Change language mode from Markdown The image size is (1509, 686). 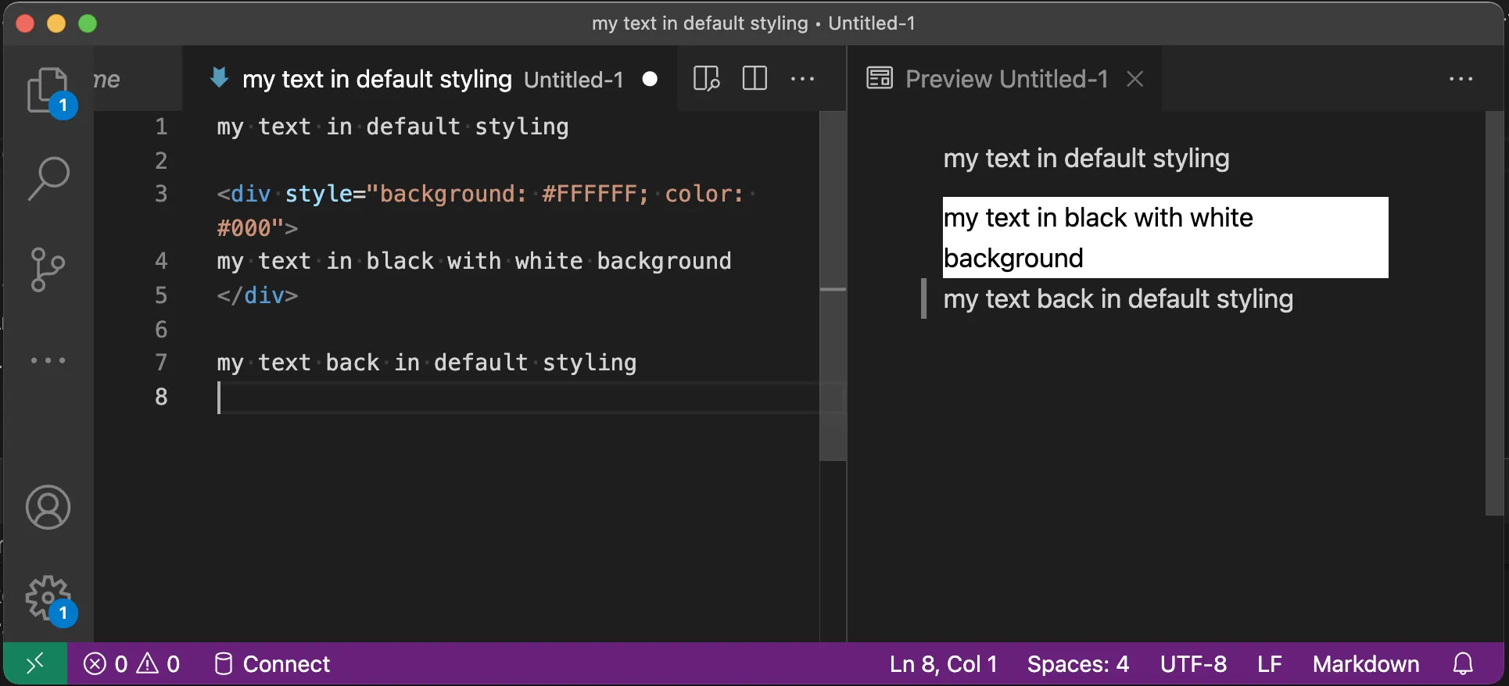tap(1366, 664)
